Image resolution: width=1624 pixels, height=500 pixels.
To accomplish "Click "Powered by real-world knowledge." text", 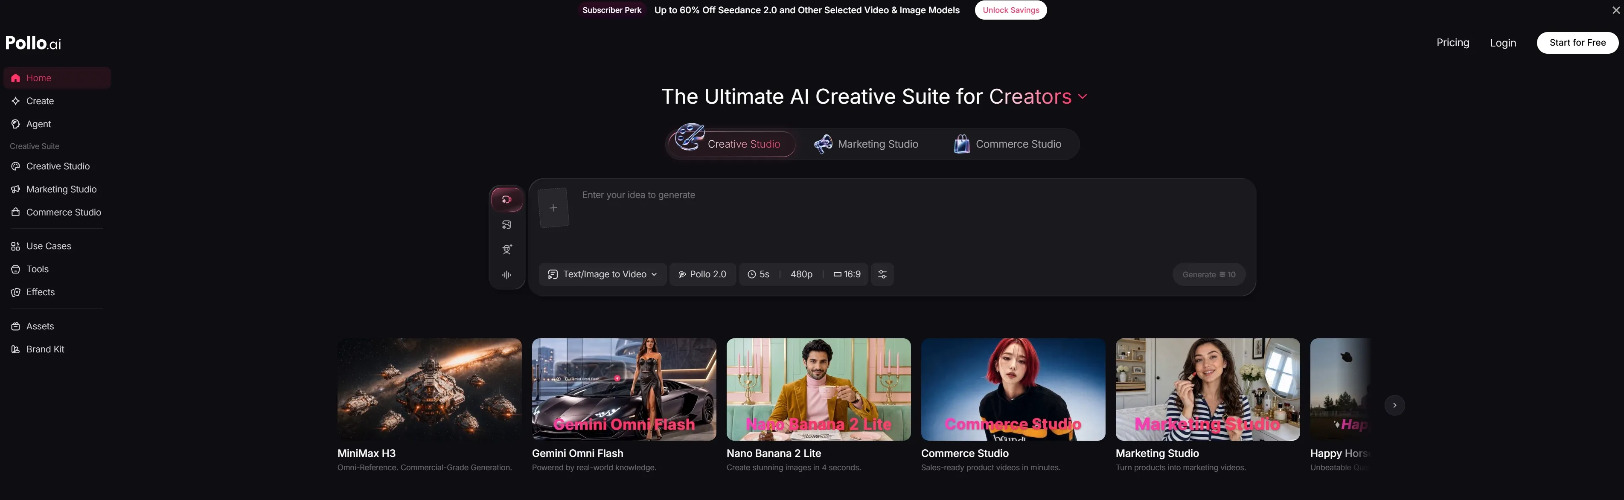I will 594,468.
